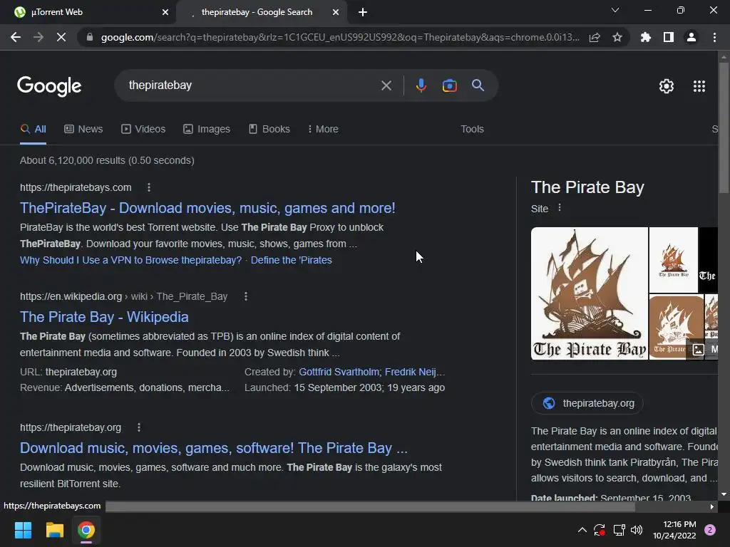Click the padlock site info icon
This screenshot has height=547, width=730.
coord(90,37)
